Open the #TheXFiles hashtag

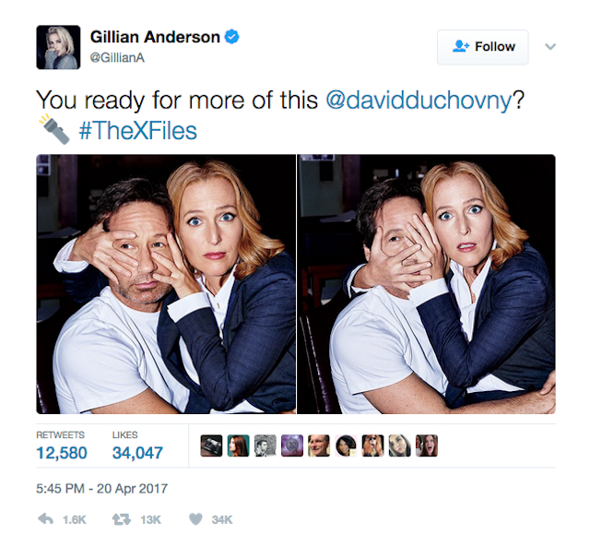click(137, 131)
